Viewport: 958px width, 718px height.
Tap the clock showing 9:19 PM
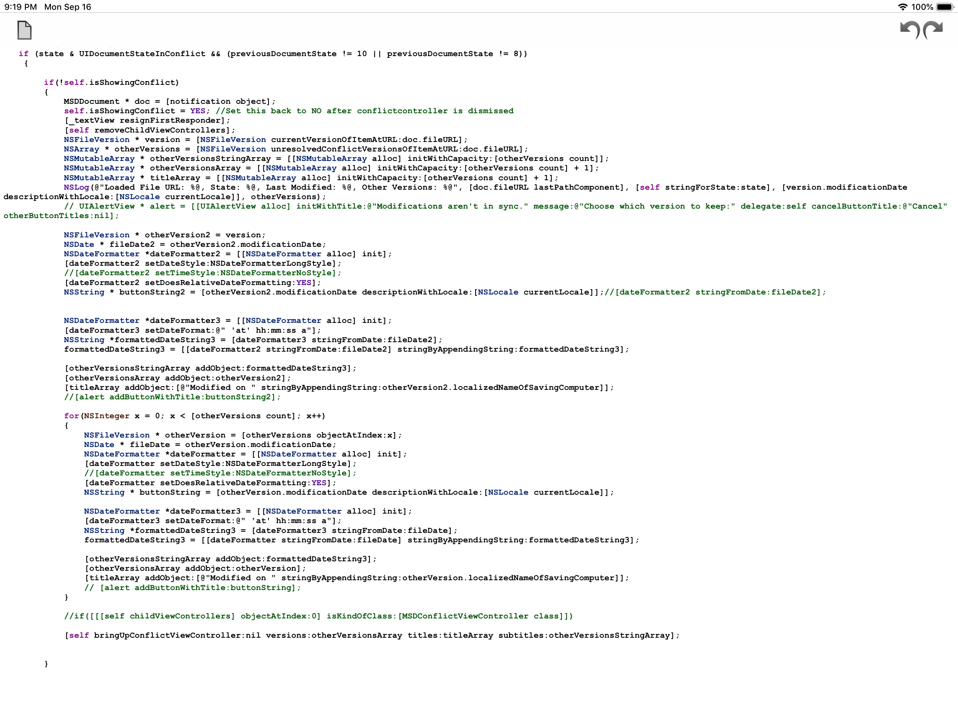[20, 7]
